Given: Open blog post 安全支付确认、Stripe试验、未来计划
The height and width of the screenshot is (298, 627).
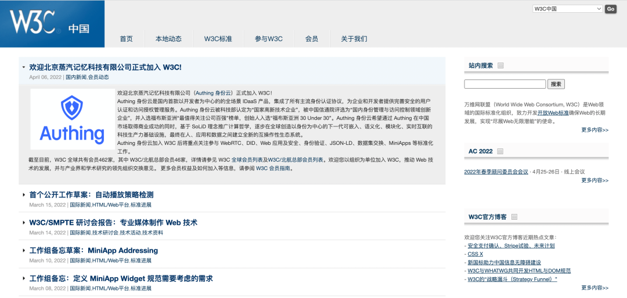Looking at the screenshot, I should coord(511,246).
